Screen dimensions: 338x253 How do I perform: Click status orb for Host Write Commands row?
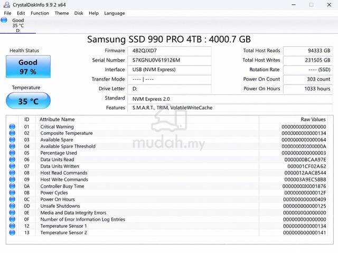coord(12,180)
